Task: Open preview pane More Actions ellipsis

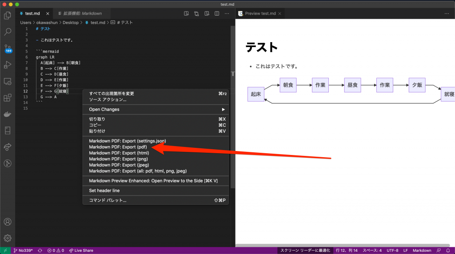Action: 447,13
